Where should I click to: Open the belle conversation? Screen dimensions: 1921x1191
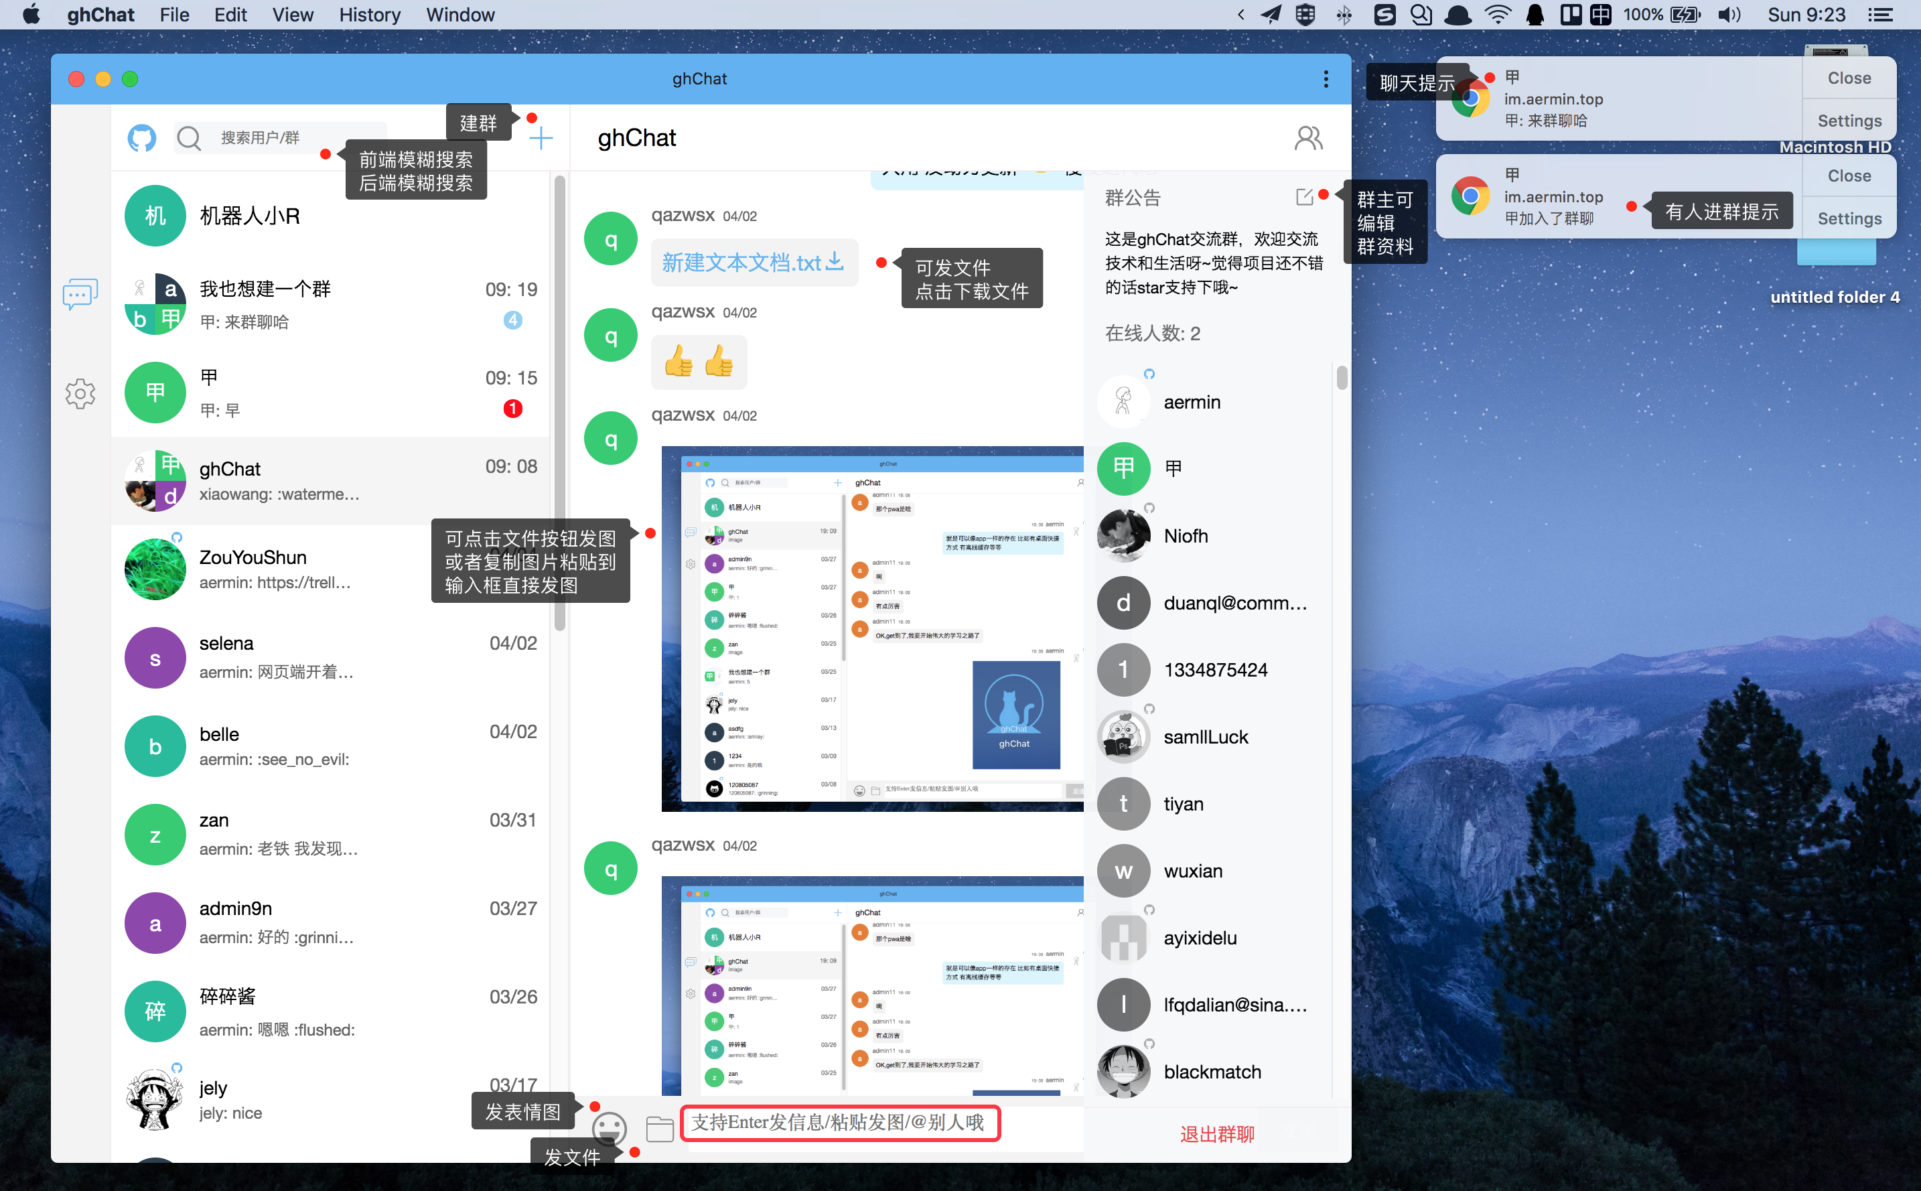tap(332, 746)
